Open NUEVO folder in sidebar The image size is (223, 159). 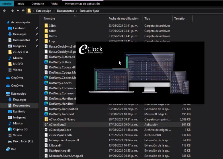[18, 64]
